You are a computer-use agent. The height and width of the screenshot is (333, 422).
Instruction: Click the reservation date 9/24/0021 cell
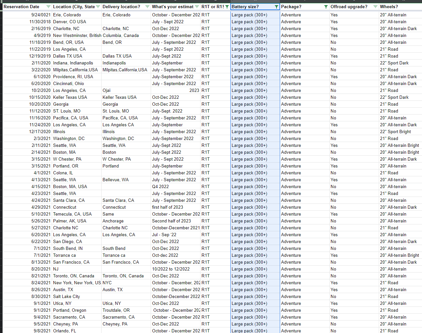point(27,15)
